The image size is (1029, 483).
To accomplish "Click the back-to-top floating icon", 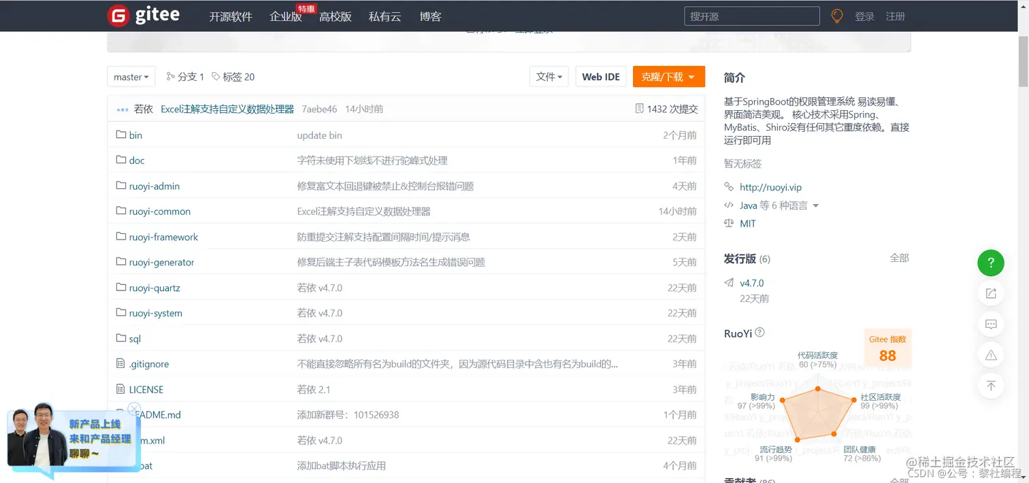I will click(991, 386).
